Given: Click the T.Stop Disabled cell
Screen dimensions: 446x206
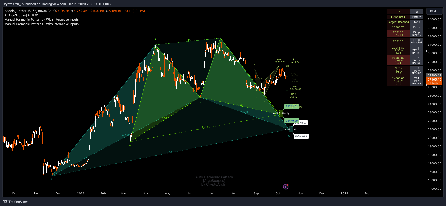Looking at the screenshot, I should (417, 41).
